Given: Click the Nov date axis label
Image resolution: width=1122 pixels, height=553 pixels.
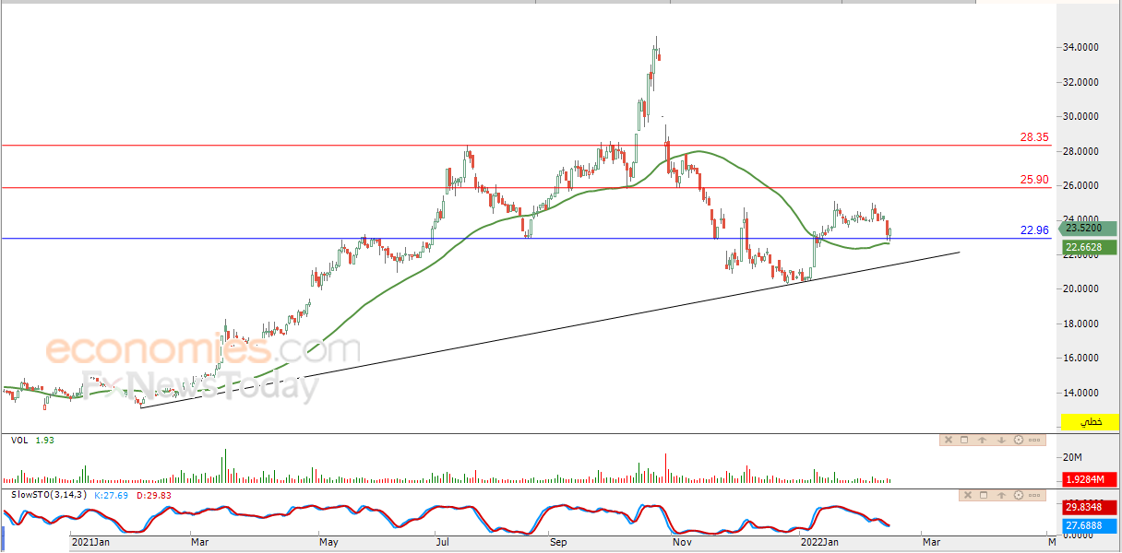Looking at the screenshot, I should click(683, 544).
